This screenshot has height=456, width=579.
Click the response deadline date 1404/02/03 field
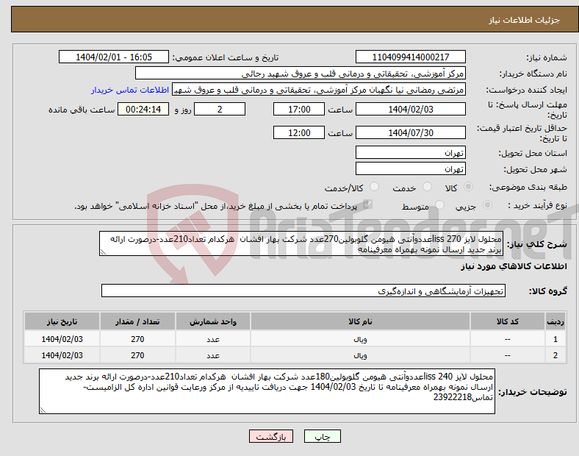pyautogui.click(x=410, y=109)
